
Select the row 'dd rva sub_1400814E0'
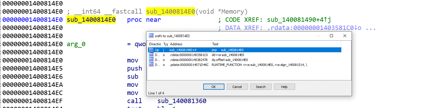coord(244,55)
